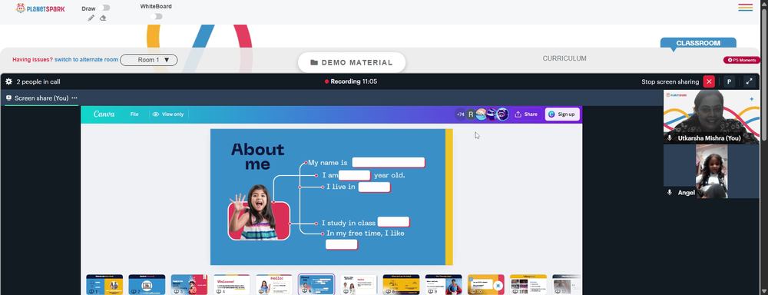Screen dimensions: 768x295
Task: Click the I study in class blank
Action: [x=393, y=223]
